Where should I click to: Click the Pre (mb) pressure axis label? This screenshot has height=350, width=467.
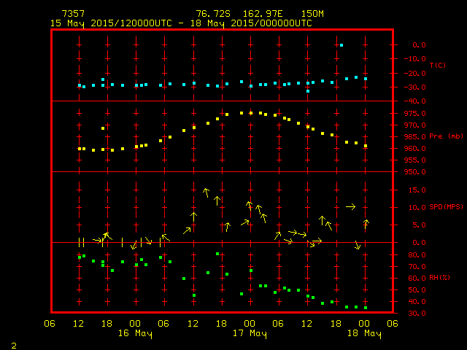[x=446, y=136]
